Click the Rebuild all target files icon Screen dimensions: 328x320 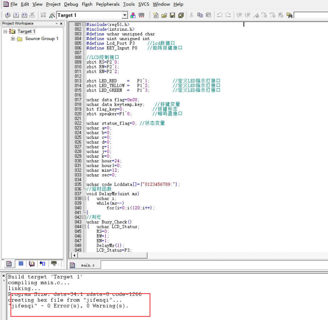point(24,15)
